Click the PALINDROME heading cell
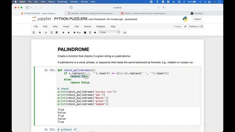Image resolution: width=235 pixels, height=132 pixels. click(x=73, y=49)
